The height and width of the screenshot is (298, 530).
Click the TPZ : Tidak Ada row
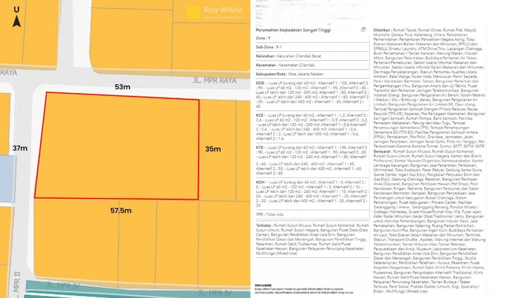click(312, 215)
